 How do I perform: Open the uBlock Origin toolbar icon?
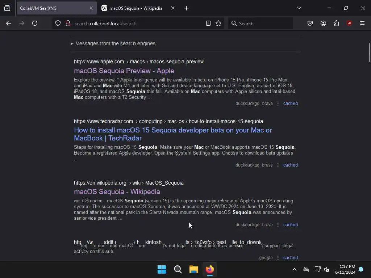click(x=349, y=23)
